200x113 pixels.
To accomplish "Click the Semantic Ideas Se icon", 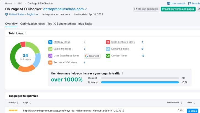I will click(x=108, y=49).
